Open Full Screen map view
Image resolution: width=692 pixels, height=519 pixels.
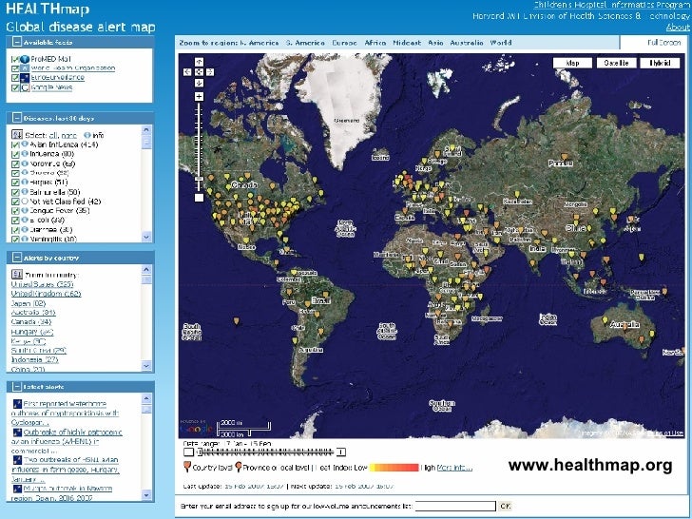click(664, 43)
